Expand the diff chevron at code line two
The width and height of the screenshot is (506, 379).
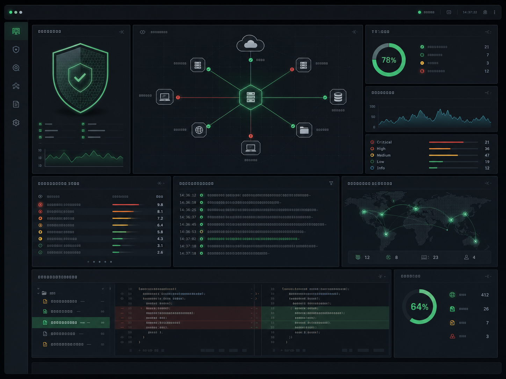pyautogui.click(x=256, y=294)
